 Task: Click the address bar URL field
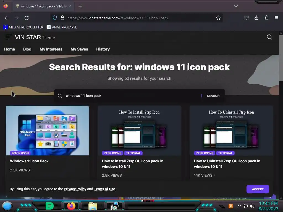[137, 18]
